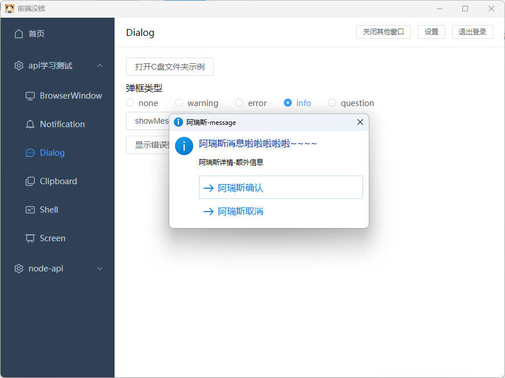Screen dimensions: 505x378
Task: Select the info dialog type radio
Action: (288, 103)
